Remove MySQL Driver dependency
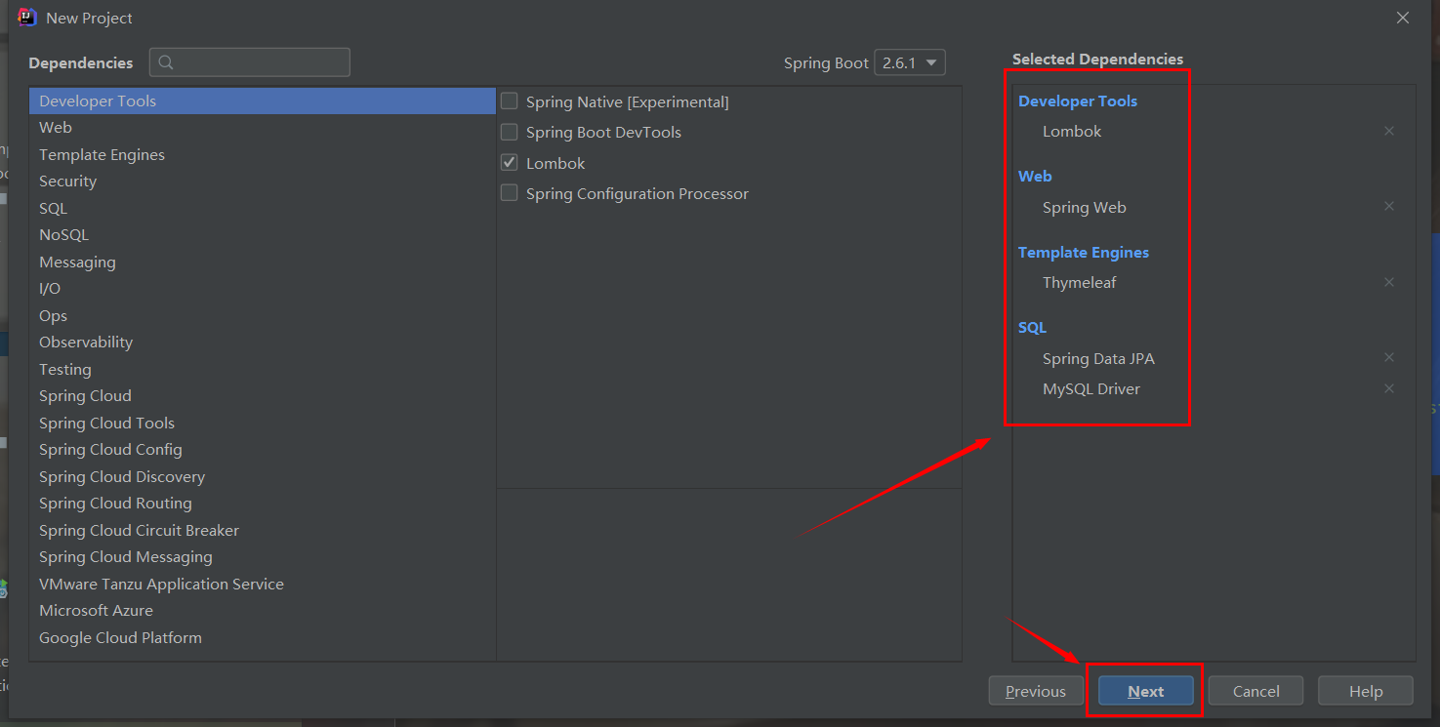This screenshot has width=1440, height=727. pyautogui.click(x=1388, y=388)
